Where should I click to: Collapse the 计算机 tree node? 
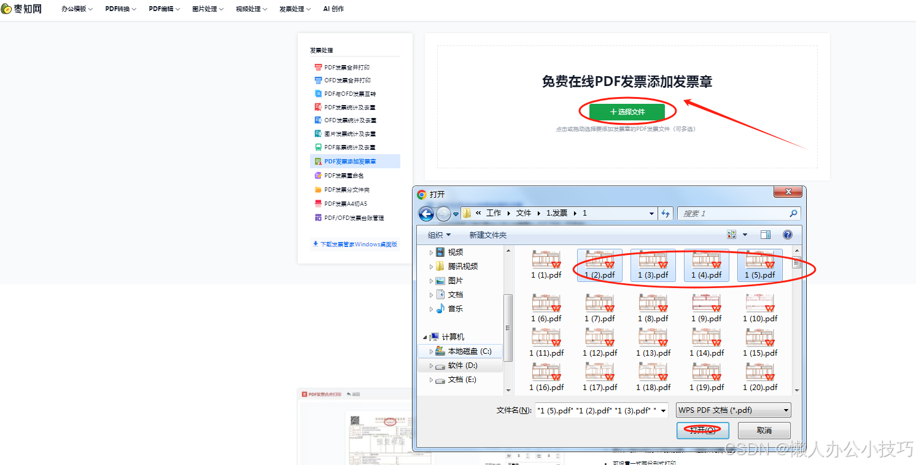pos(424,337)
